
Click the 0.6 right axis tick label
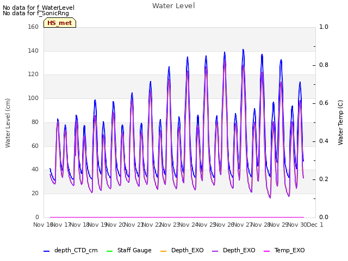[324, 103]
